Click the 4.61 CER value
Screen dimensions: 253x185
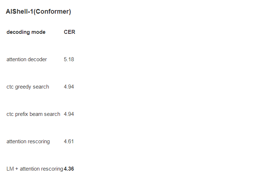point(69,141)
